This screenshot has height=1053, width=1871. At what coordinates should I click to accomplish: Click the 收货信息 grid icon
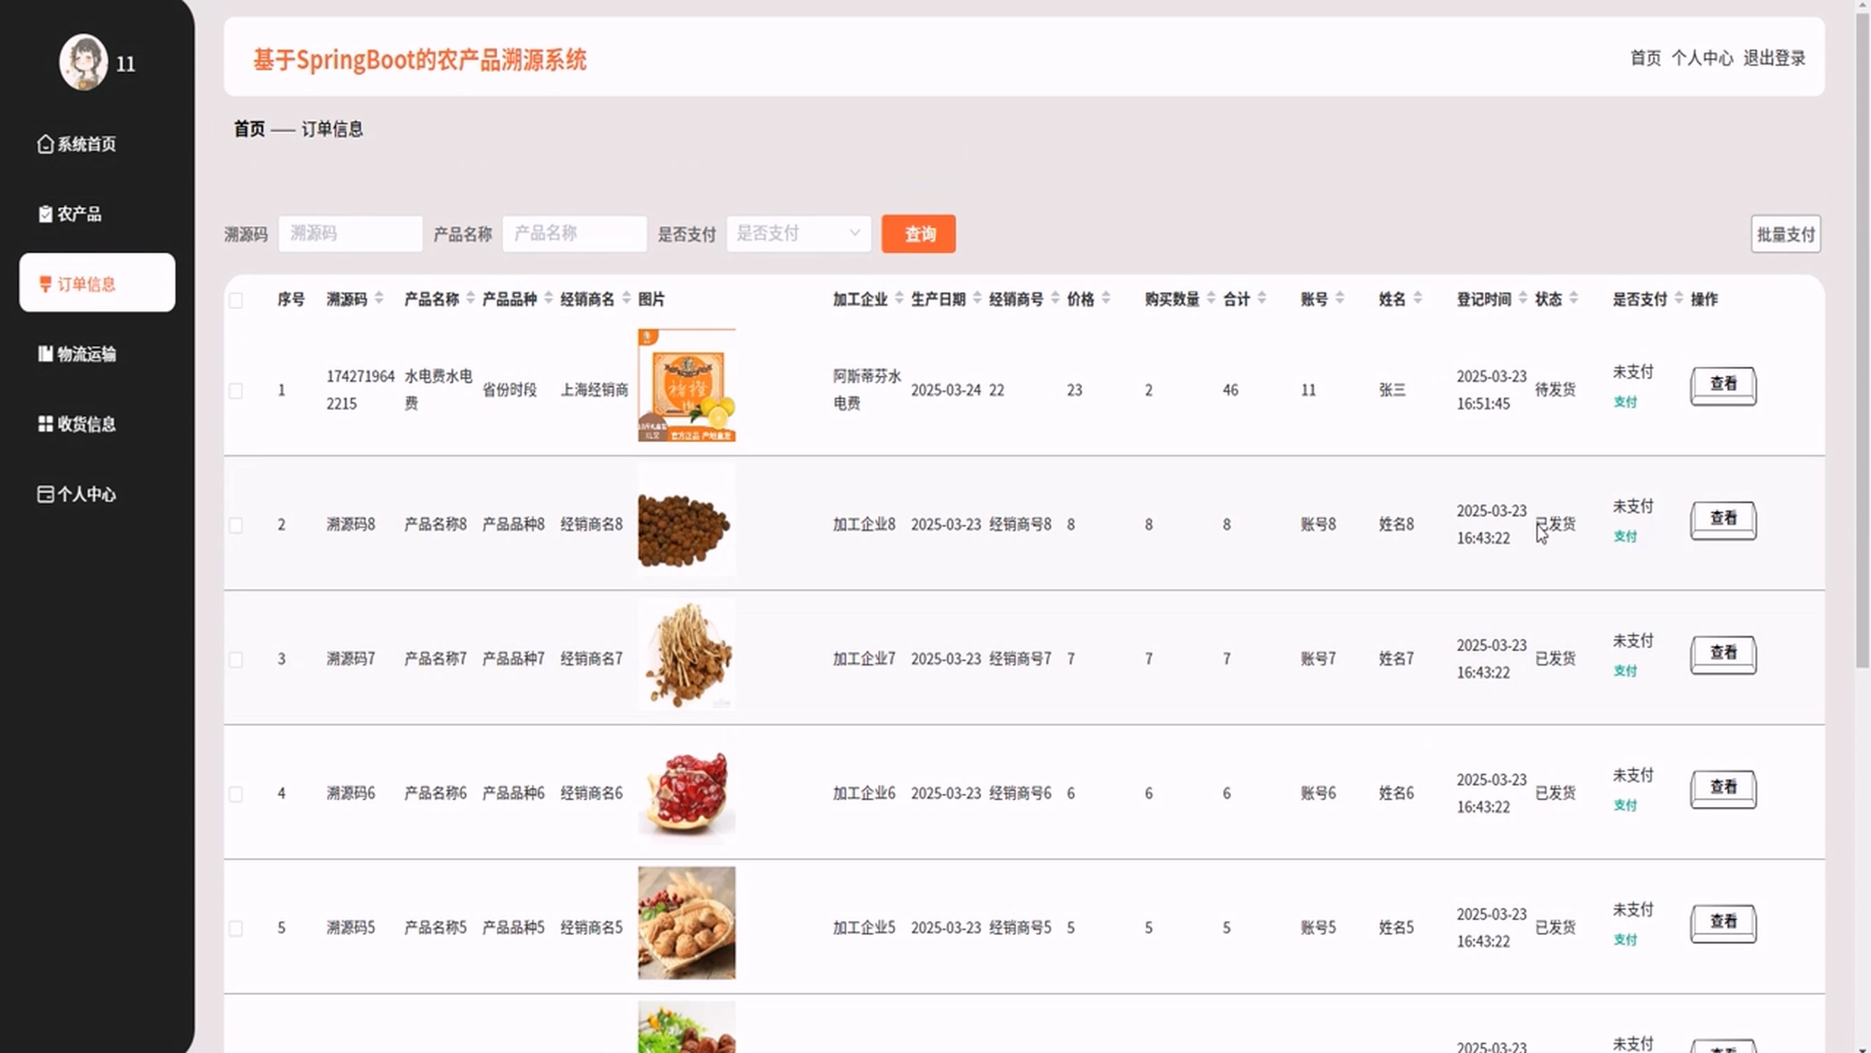coord(45,424)
